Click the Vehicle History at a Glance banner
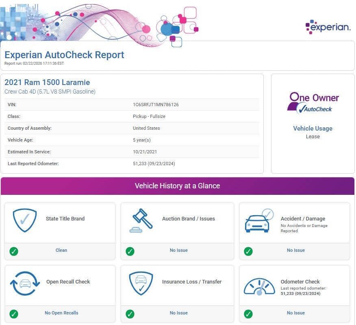This screenshot has width=356, height=325. 178,186
